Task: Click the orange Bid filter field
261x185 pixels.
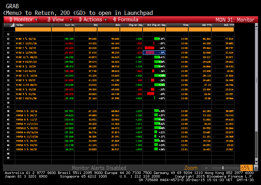Action: [x=85, y=29]
